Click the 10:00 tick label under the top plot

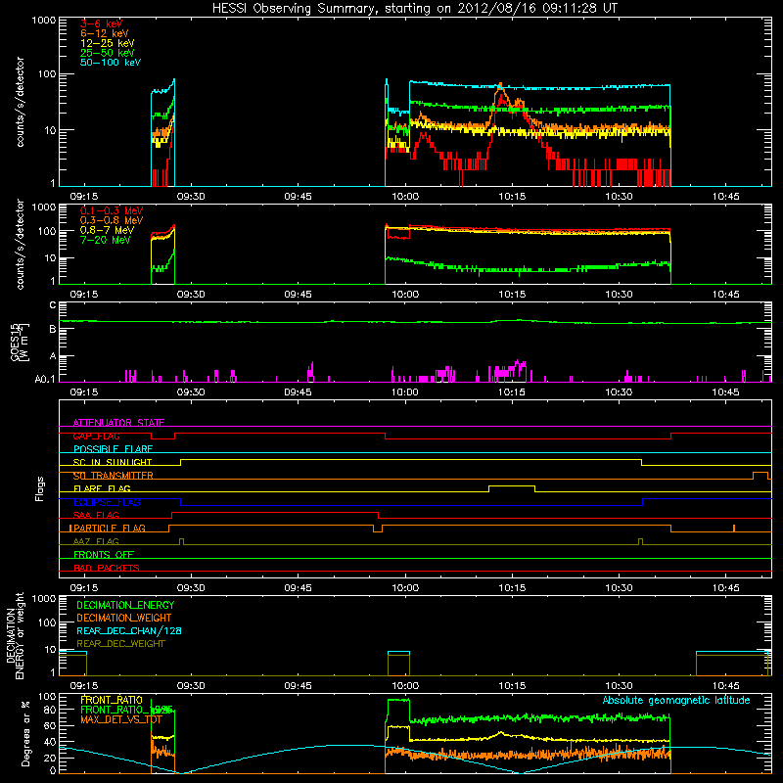pos(405,197)
